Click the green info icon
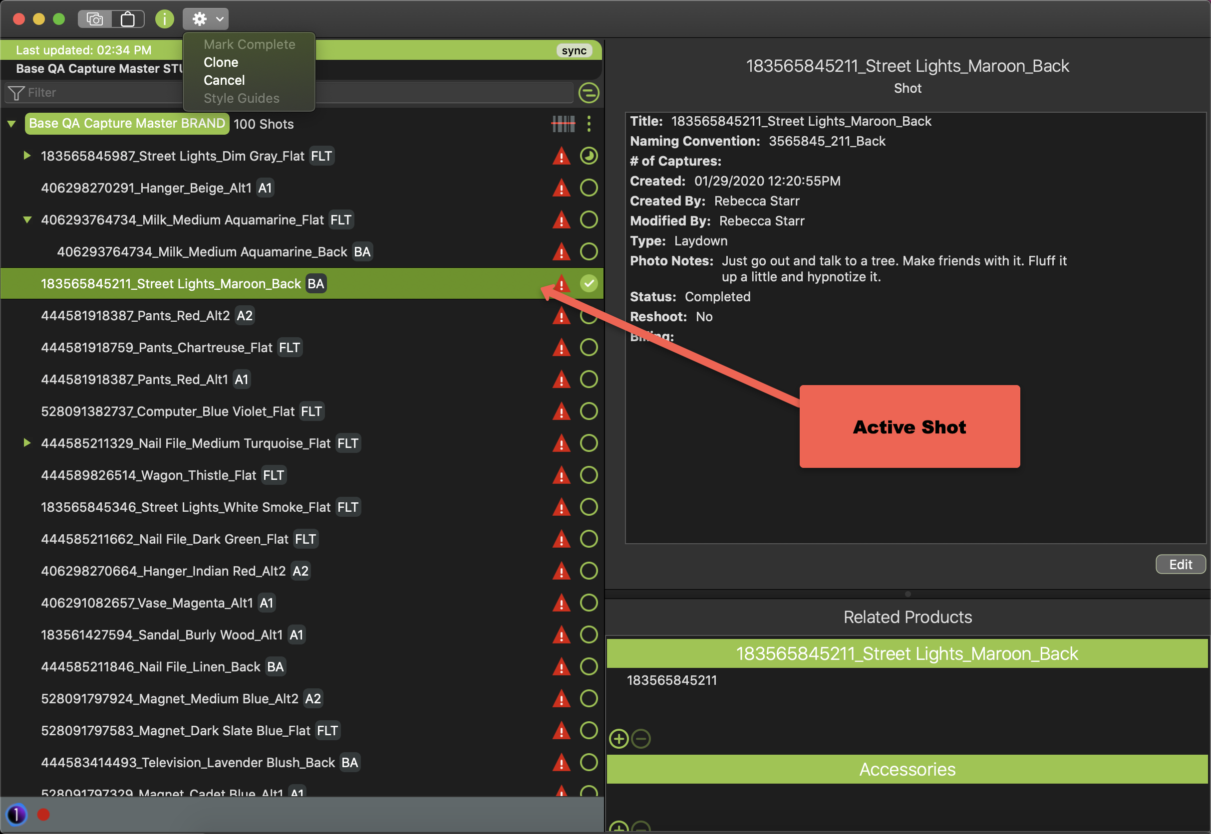This screenshot has height=834, width=1211. (164, 19)
